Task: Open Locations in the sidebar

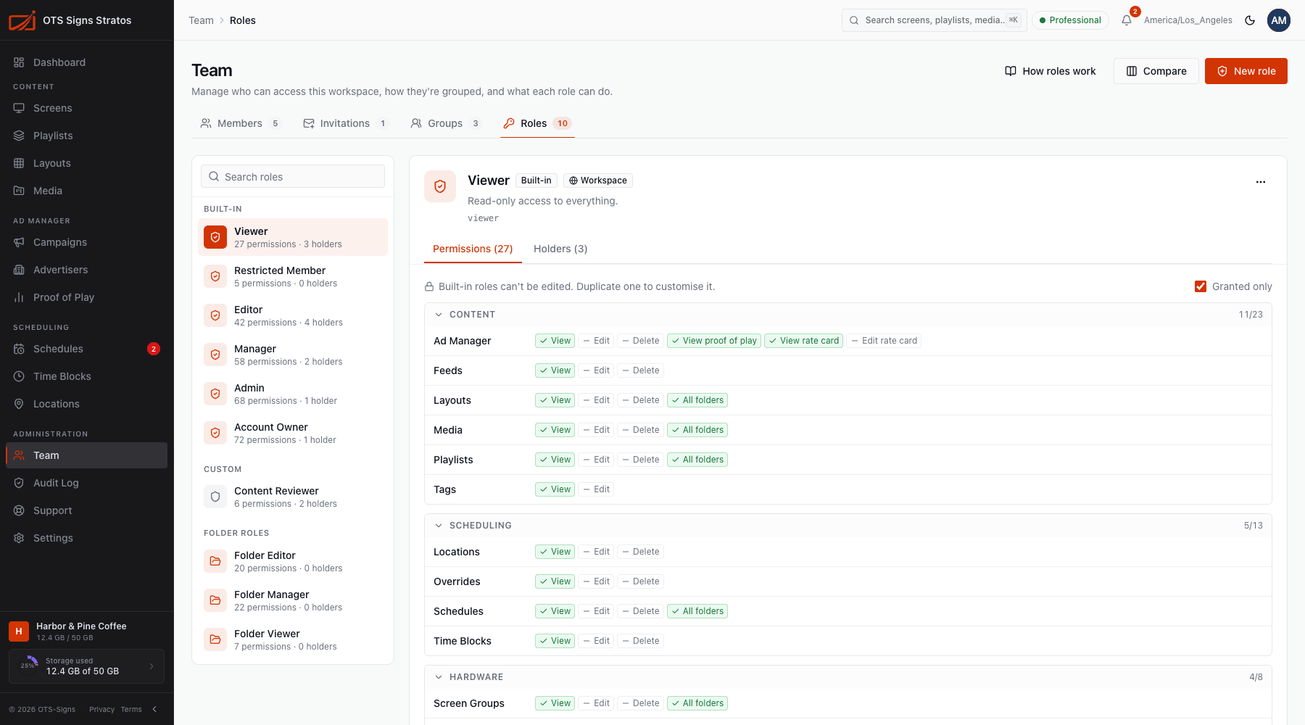Action: pos(86,404)
